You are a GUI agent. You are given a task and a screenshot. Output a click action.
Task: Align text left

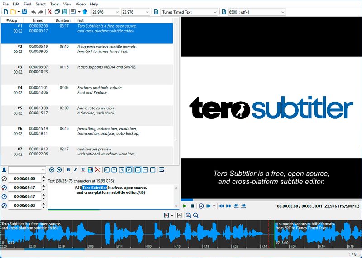click(107, 170)
